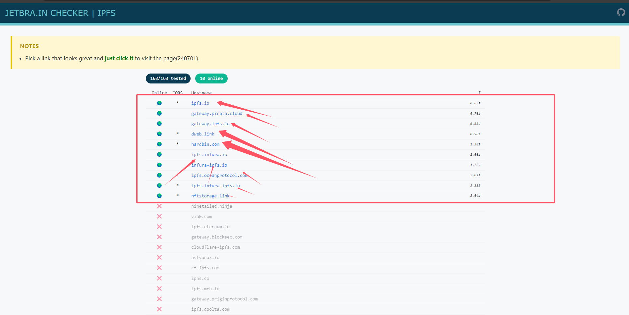
Task: Visit ipfs.oceanprotocol.com link
Action: click(x=219, y=175)
